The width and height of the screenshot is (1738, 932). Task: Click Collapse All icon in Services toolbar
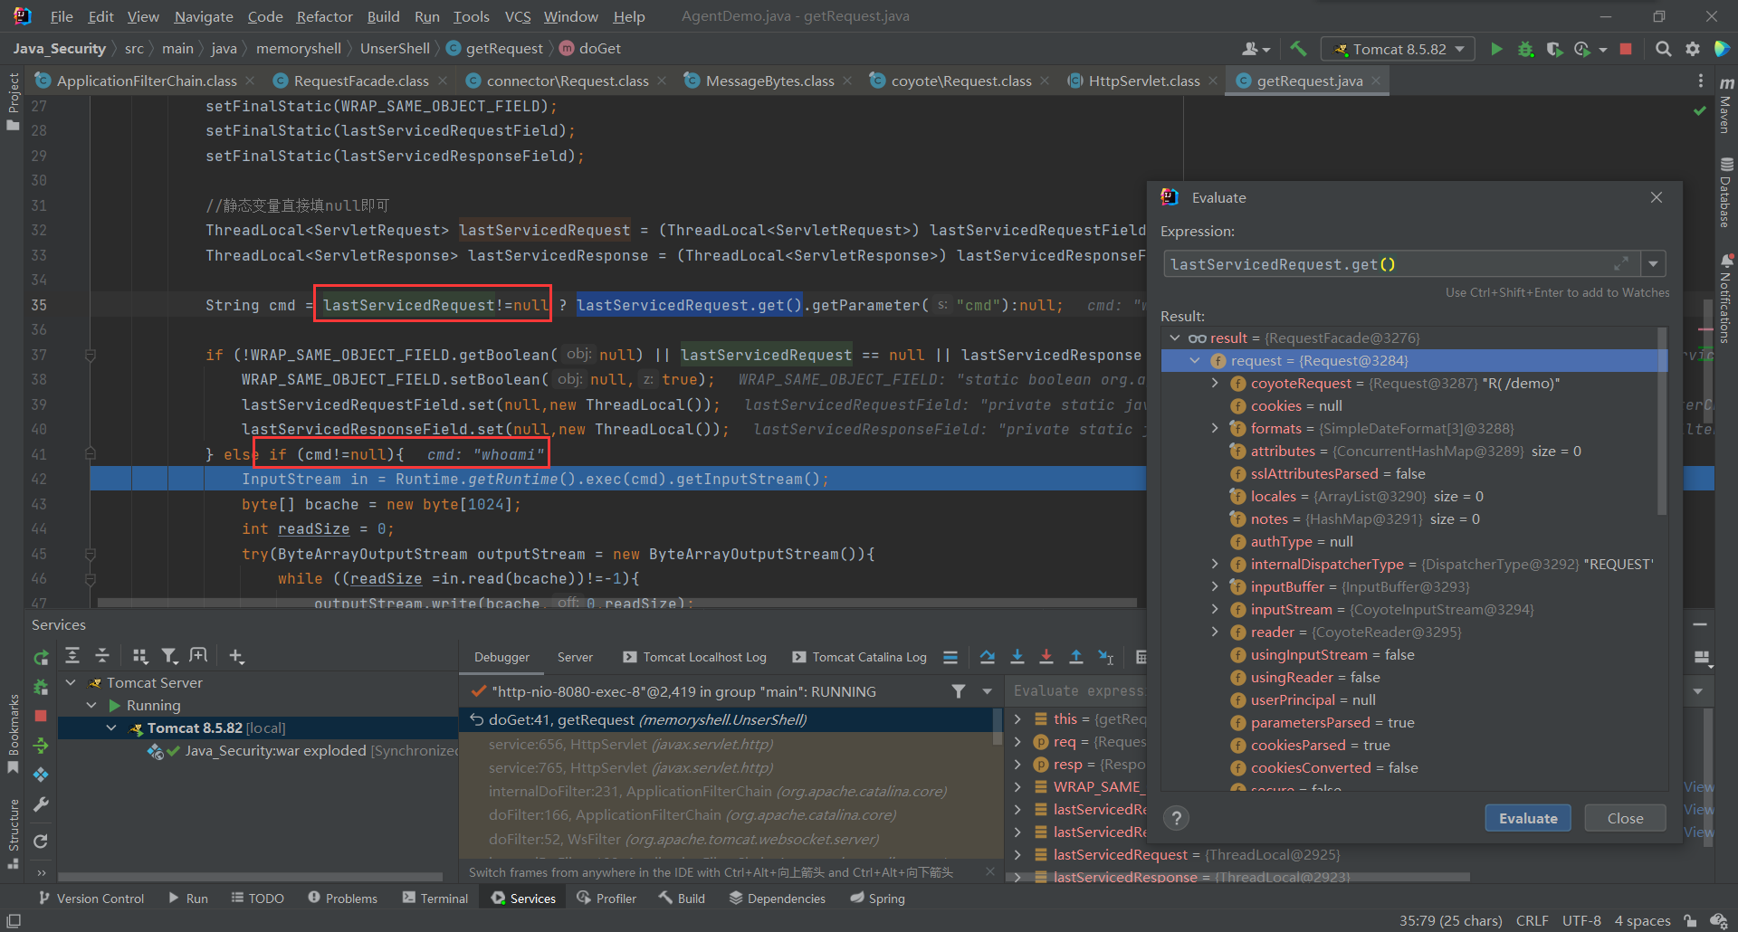(102, 656)
